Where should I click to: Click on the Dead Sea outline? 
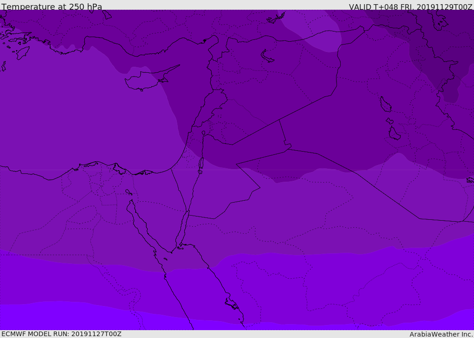(201, 165)
